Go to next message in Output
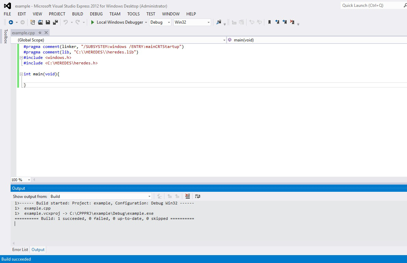407x263 pixels. coord(177,197)
